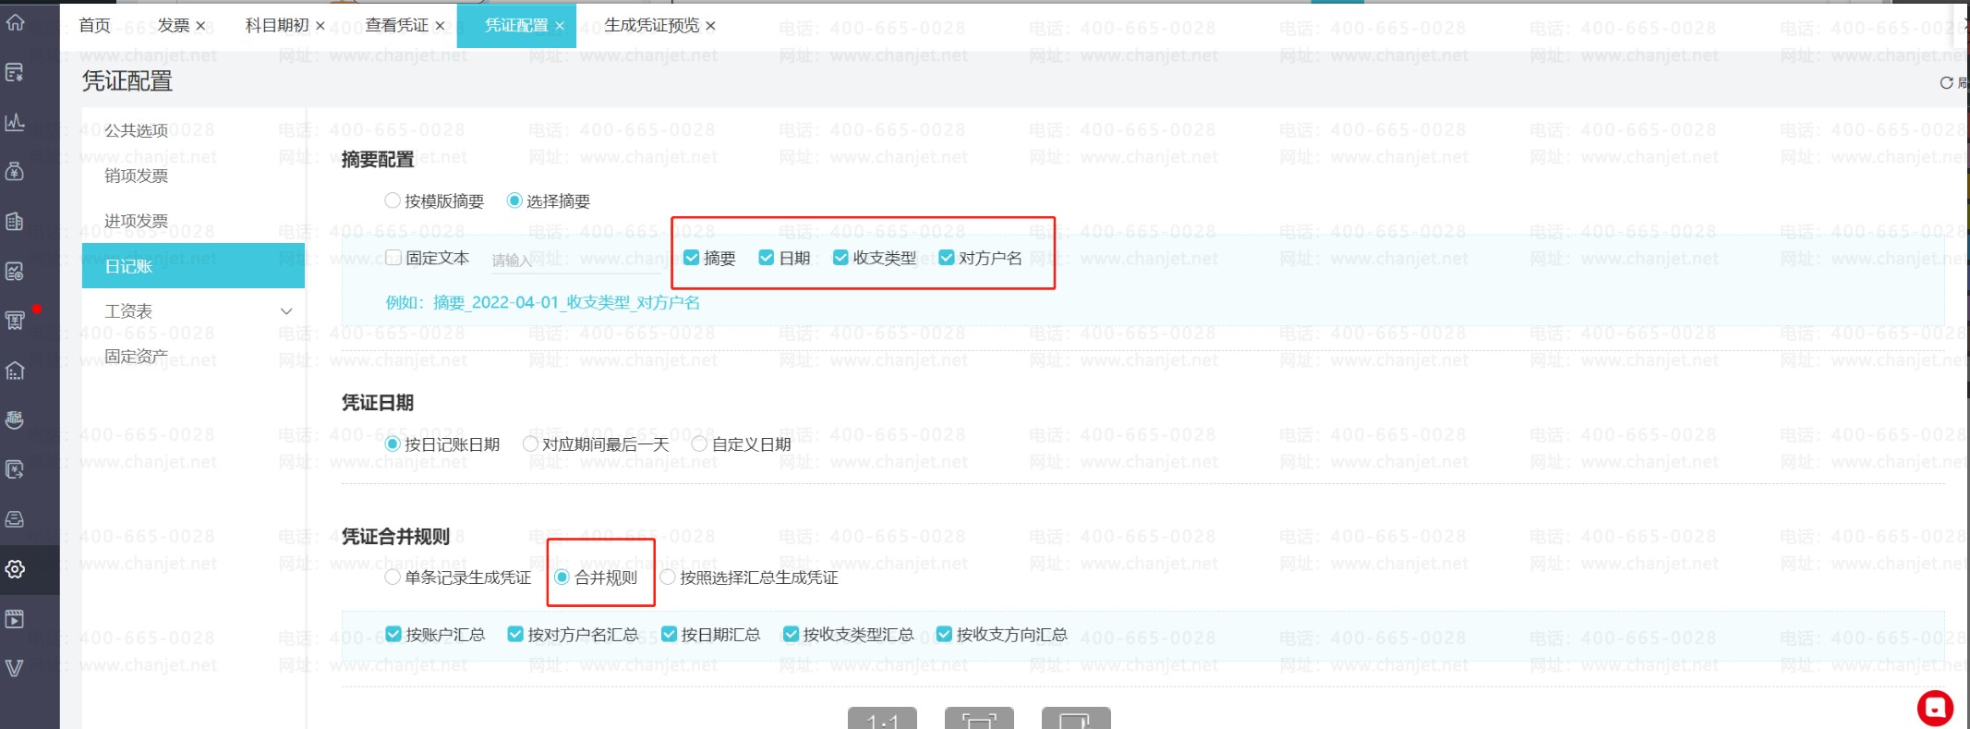Screen dimensions: 1970x729
Task: Switch to the 生成凭证预览 tab
Action: pyautogui.click(x=652, y=26)
